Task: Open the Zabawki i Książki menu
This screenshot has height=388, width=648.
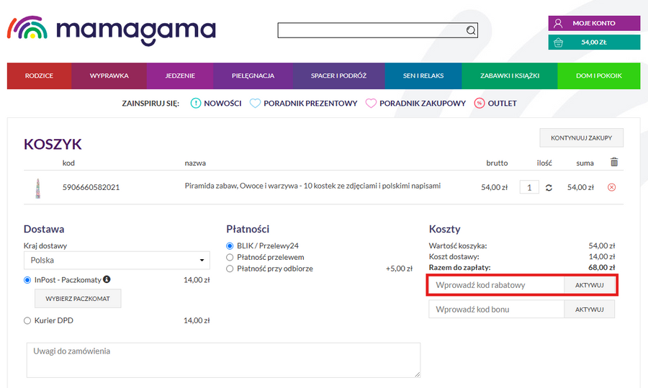Action: 509,76
